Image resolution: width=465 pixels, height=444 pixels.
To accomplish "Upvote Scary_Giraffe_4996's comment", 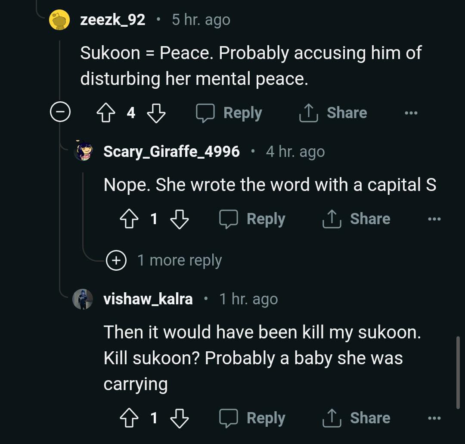I will click(x=128, y=219).
